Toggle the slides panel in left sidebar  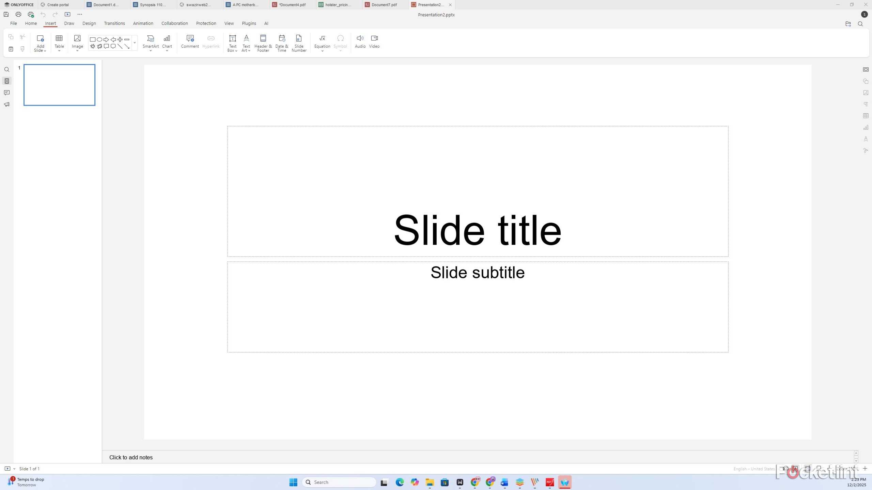coord(7,81)
